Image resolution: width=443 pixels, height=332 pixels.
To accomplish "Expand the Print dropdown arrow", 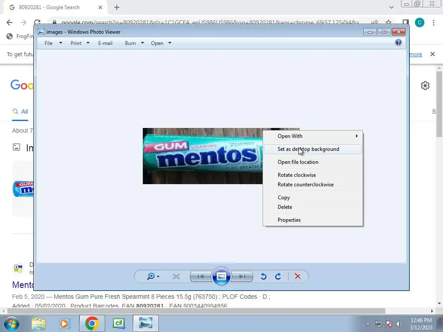I will click(88, 43).
